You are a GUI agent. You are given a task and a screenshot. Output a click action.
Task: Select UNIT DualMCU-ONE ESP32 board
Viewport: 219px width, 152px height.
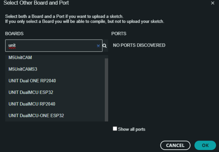[x=36, y=115]
